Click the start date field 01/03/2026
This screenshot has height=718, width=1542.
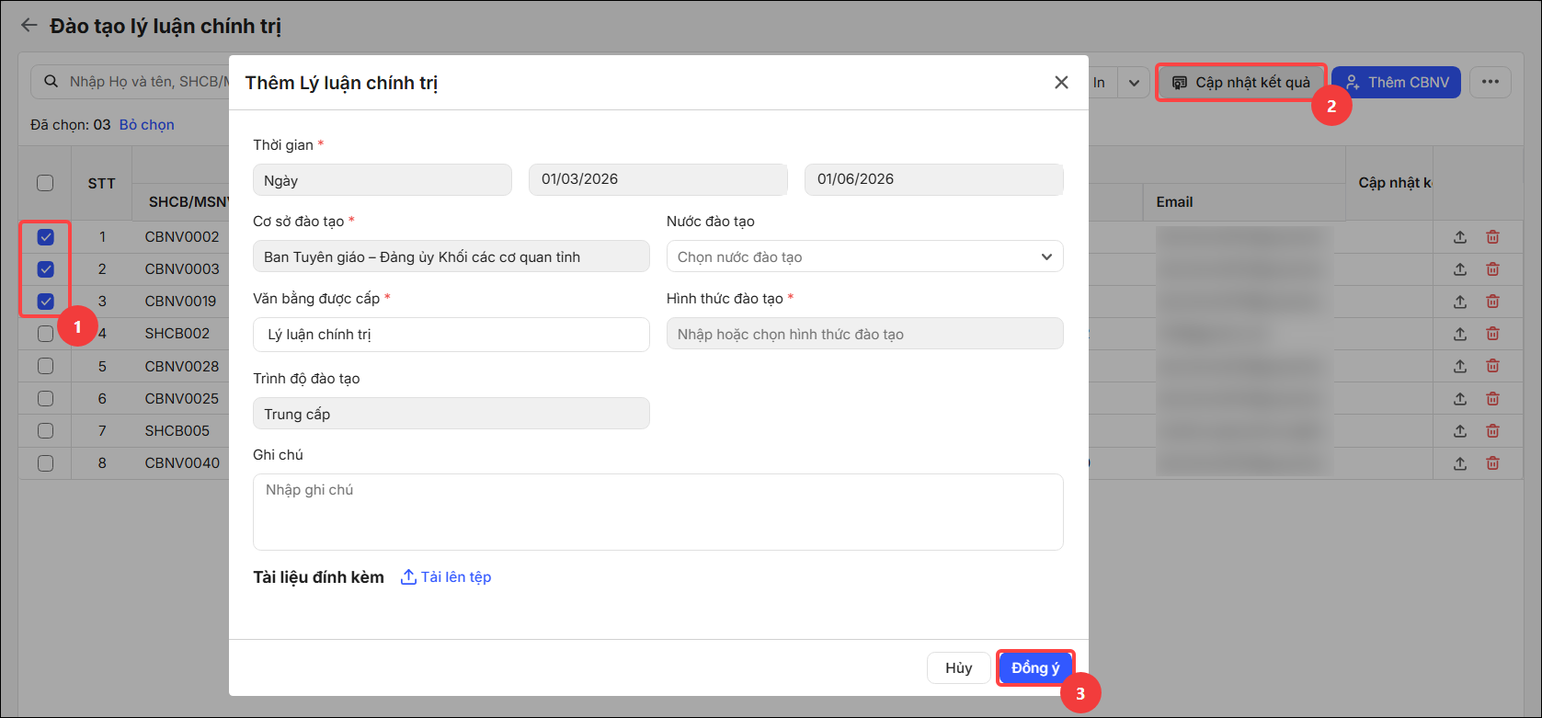(x=658, y=179)
